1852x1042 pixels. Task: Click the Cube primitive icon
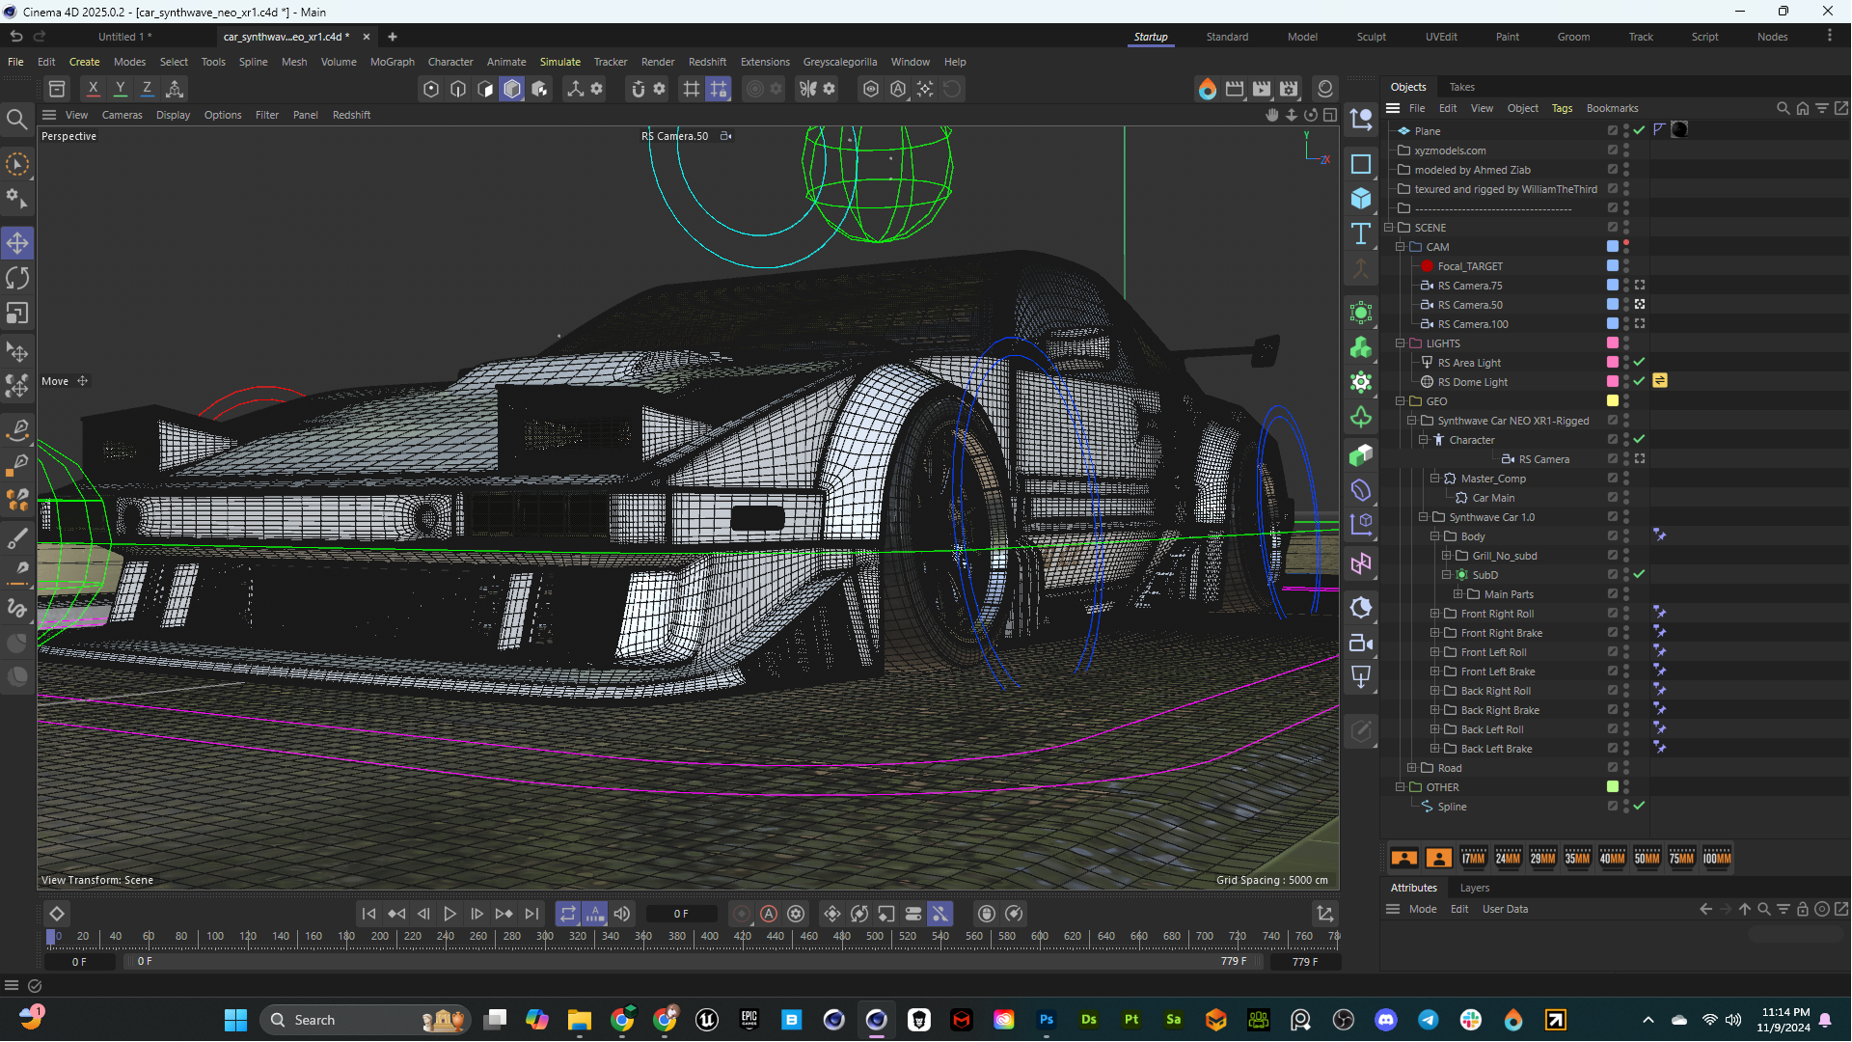(x=1361, y=199)
